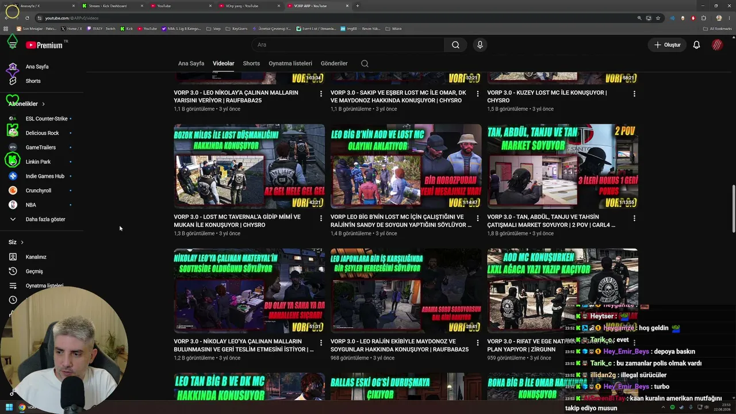Screen dimensions: 736x414
Task: Open the KeyGivers bookmarks folder
Action: (x=236, y=28)
